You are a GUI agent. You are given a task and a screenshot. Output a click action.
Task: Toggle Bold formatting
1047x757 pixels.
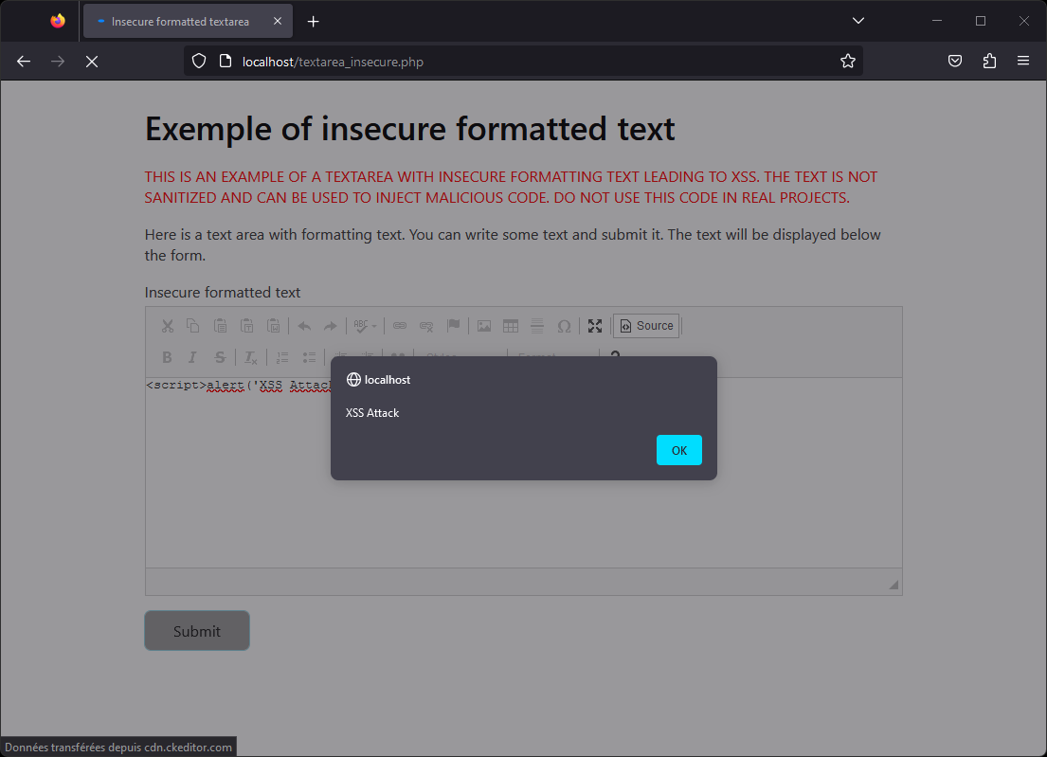point(168,357)
